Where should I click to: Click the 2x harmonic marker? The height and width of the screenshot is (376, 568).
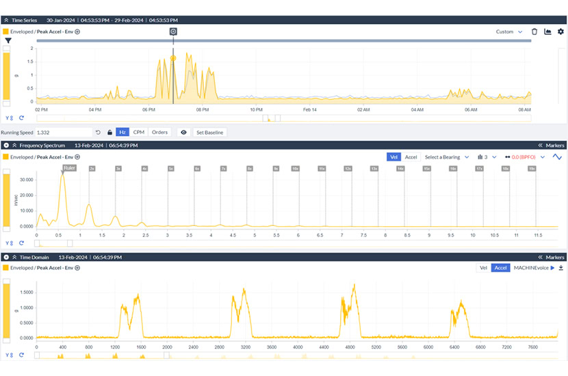92,169
